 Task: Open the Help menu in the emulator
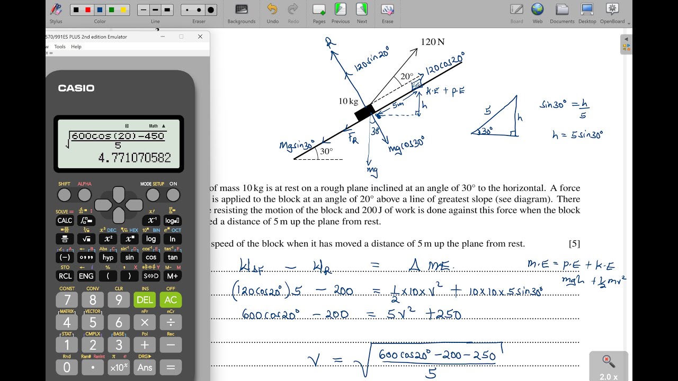(76, 47)
